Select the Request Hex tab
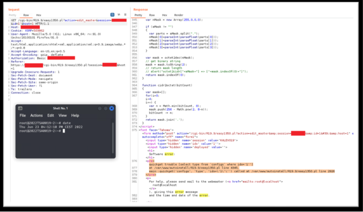363x212 pixels. click(39, 15)
